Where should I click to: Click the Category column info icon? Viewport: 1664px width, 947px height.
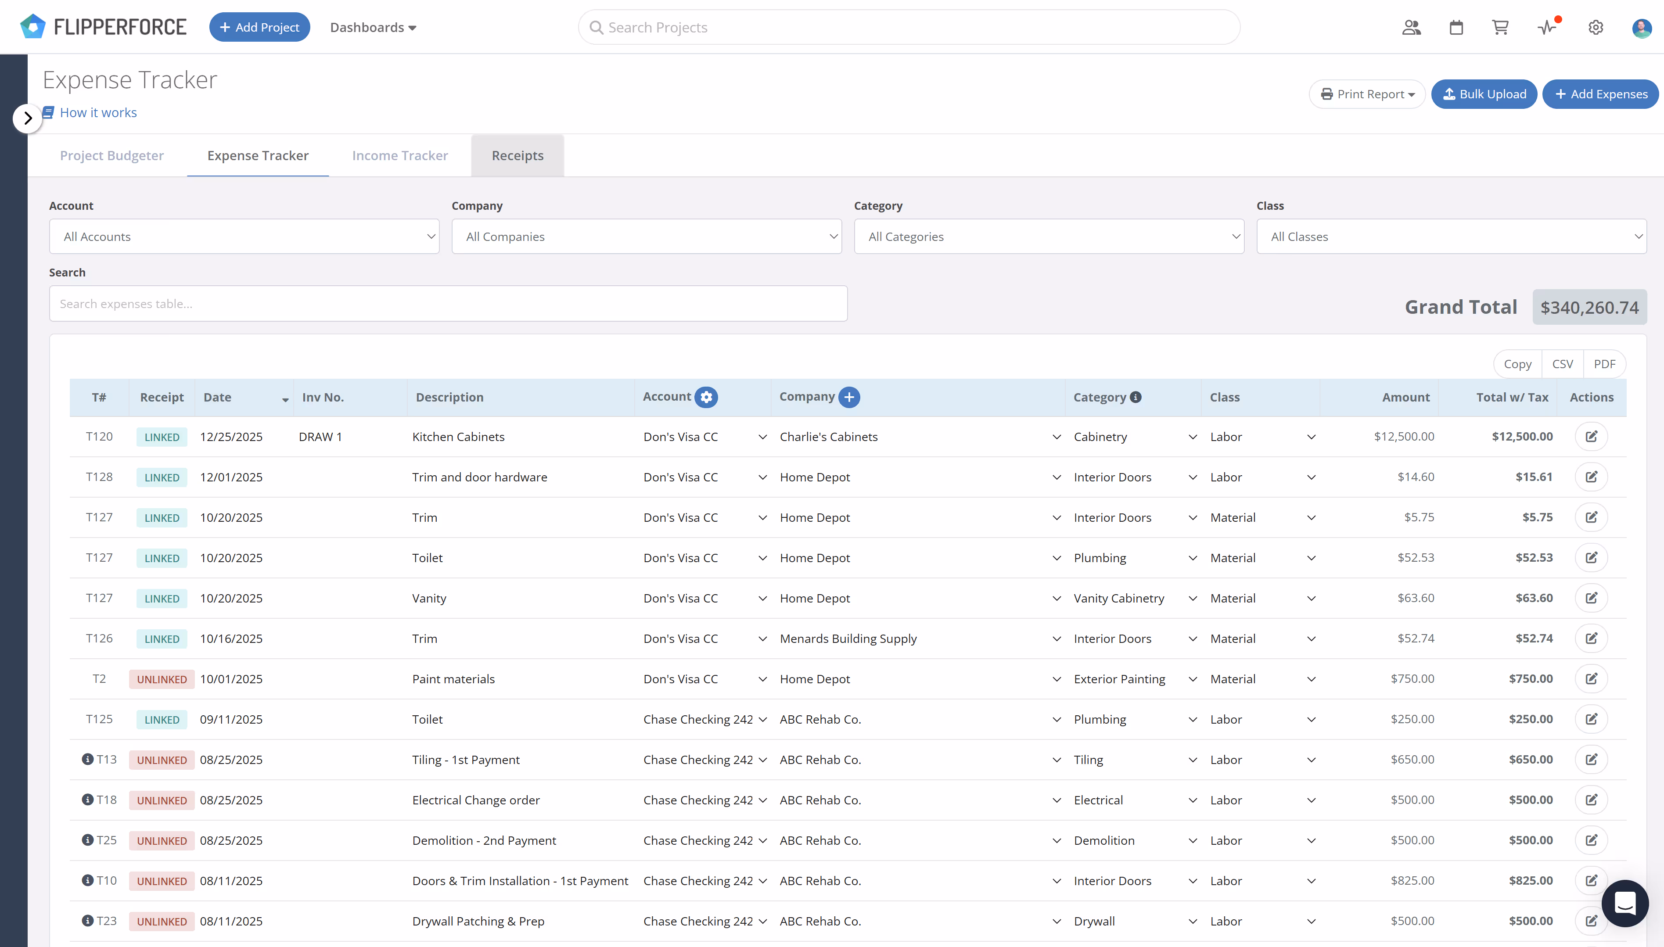(1136, 397)
